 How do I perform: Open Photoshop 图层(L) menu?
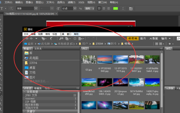click(x=39, y=2)
